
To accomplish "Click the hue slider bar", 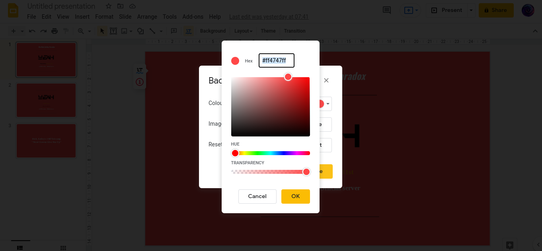I will pos(271,153).
